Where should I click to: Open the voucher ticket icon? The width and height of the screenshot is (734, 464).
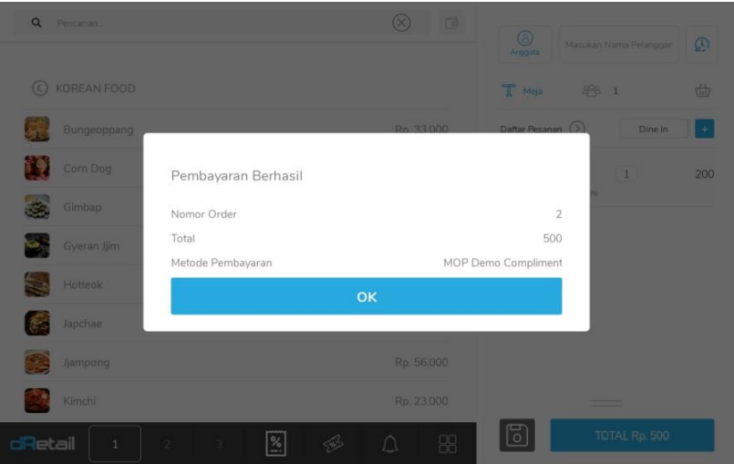coord(333,443)
